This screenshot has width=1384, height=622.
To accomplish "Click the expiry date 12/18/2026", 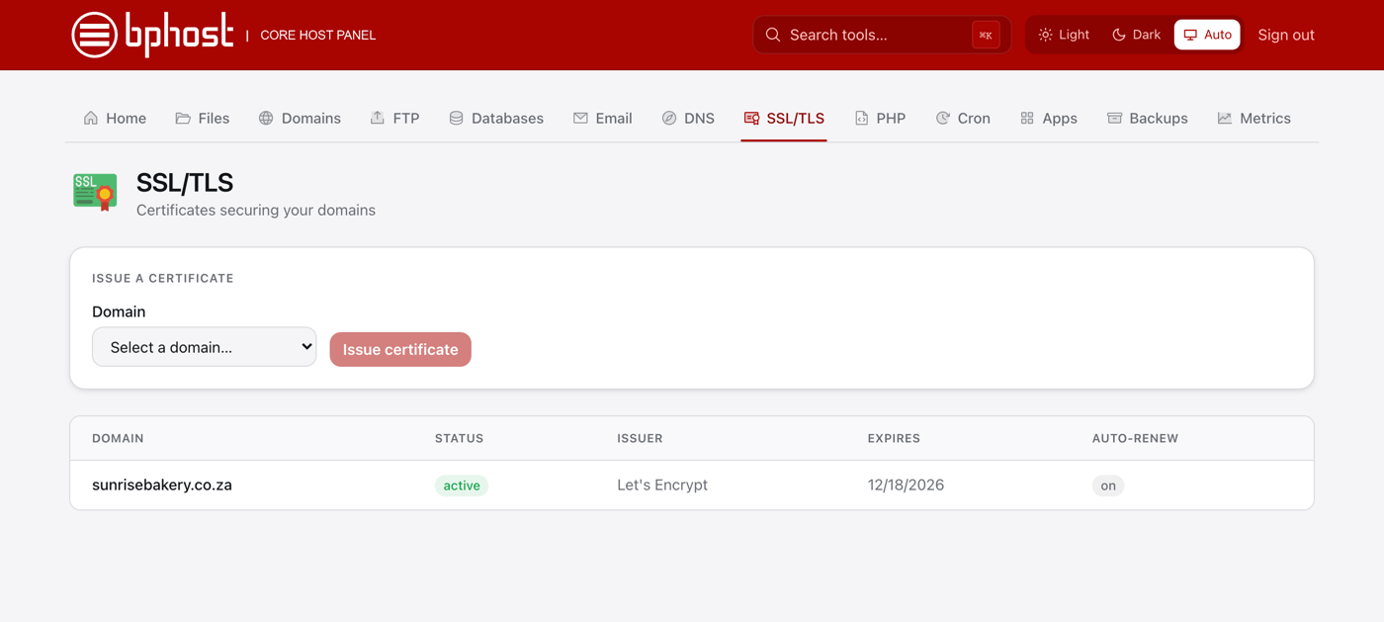I will coord(906,485).
